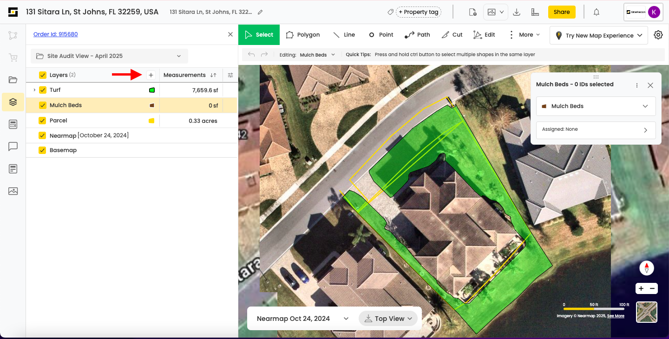Image resolution: width=669 pixels, height=339 pixels.
Task: Open the measurement ruler icon in header
Action: pyautogui.click(x=535, y=12)
